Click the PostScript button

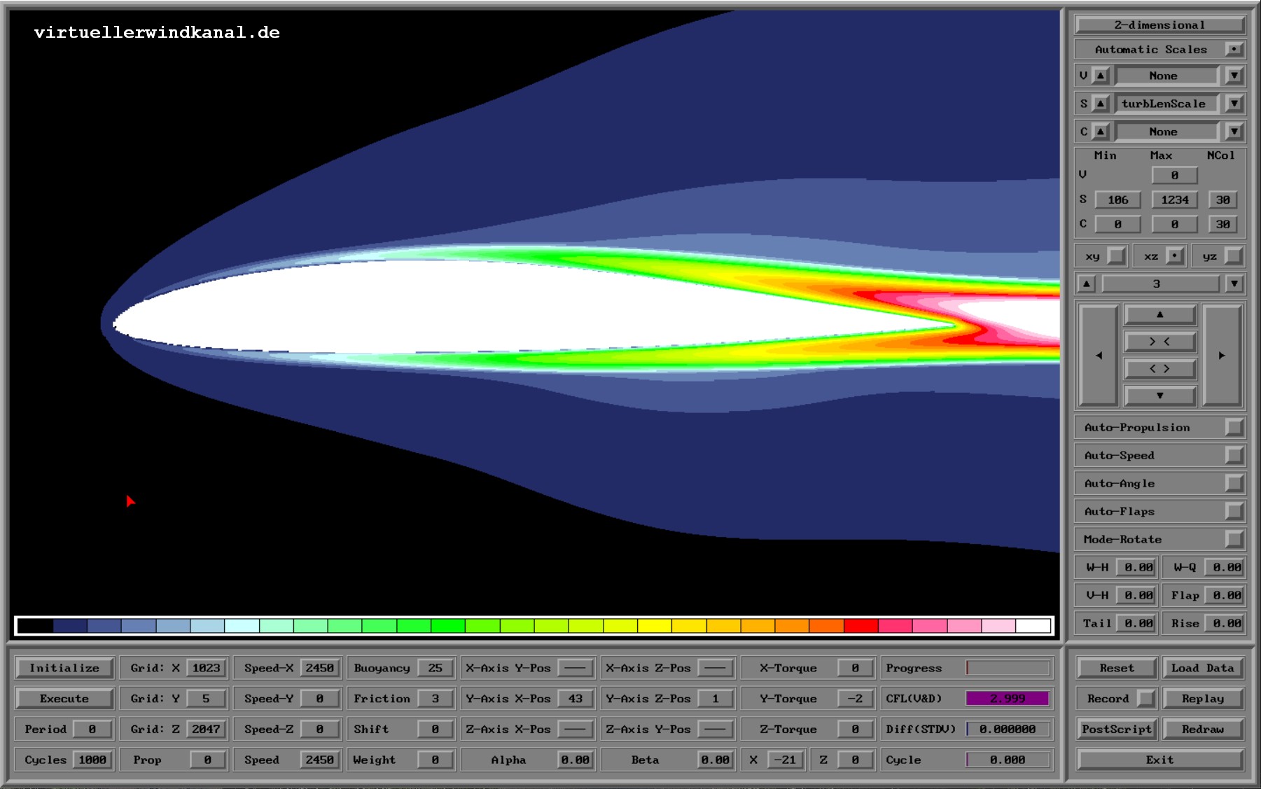[x=1116, y=729]
